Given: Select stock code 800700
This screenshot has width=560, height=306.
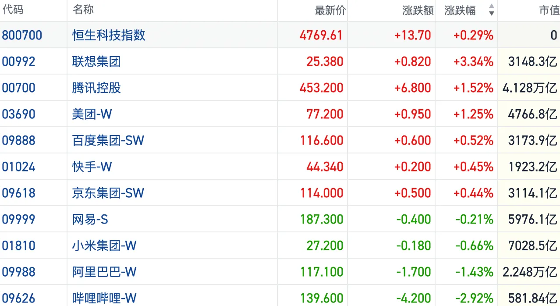Looking at the screenshot, I should click(x=22, y=35).
